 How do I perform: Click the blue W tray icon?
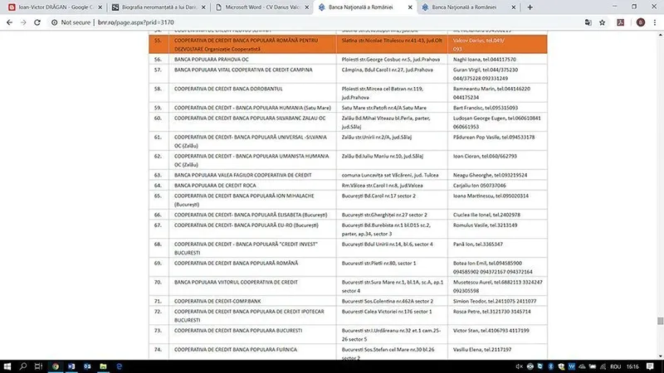[x=572, y=366]
